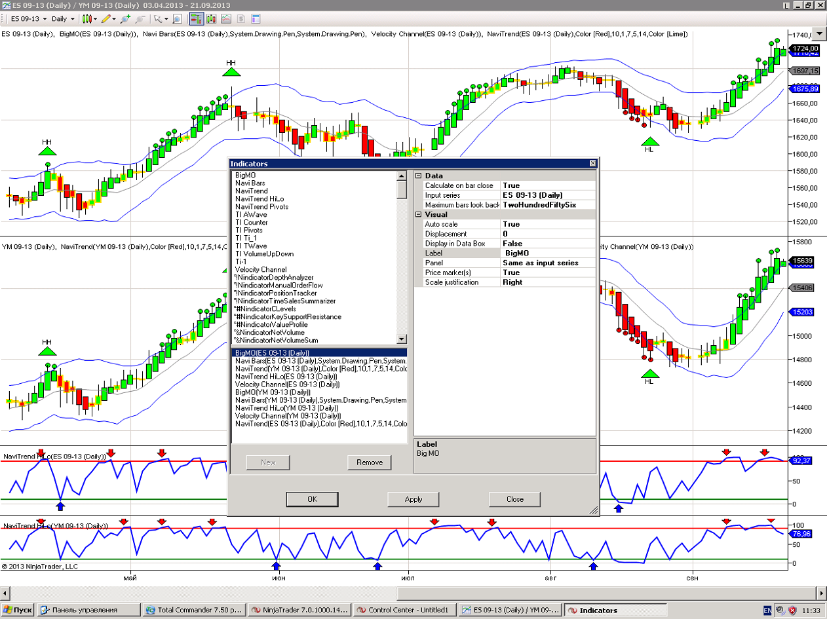This screenshot has height=619, width=827.
Task: Click the zoom frame magnifier icon
Action: coord(178,19)
